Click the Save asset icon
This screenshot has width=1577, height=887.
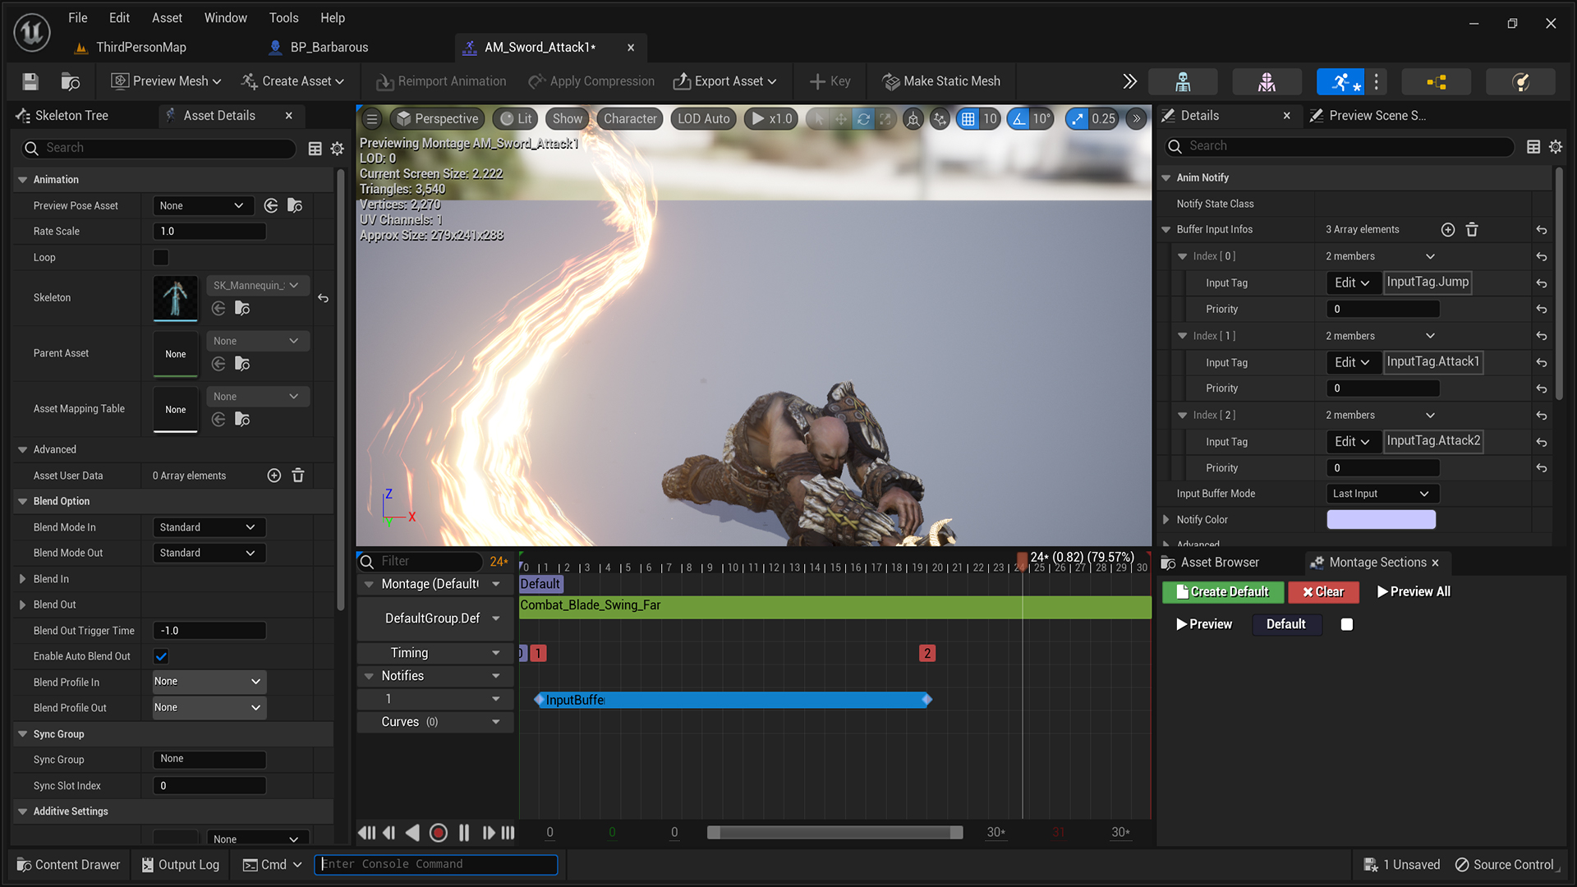[30, 81]
